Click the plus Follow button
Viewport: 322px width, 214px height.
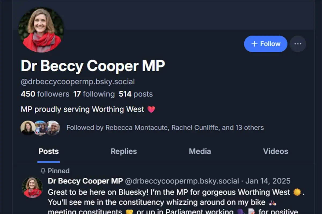266,44
